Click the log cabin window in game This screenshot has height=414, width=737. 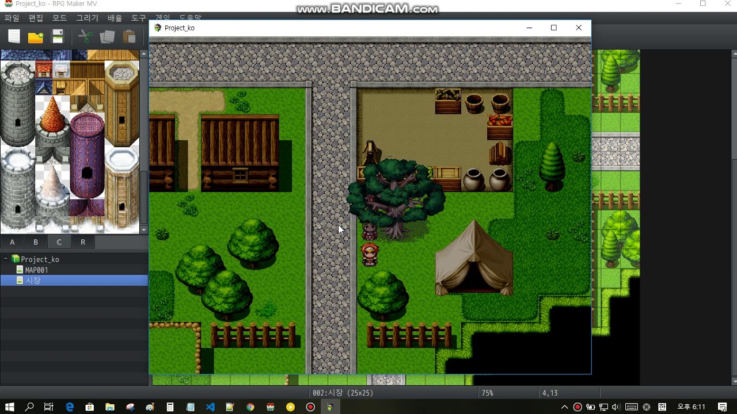[240, 175]
